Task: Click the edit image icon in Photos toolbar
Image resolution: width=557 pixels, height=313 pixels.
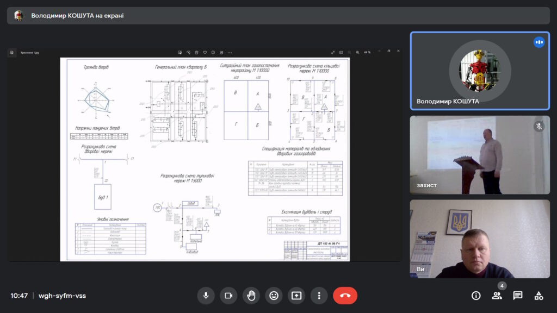Action: [x=180, y=53]
